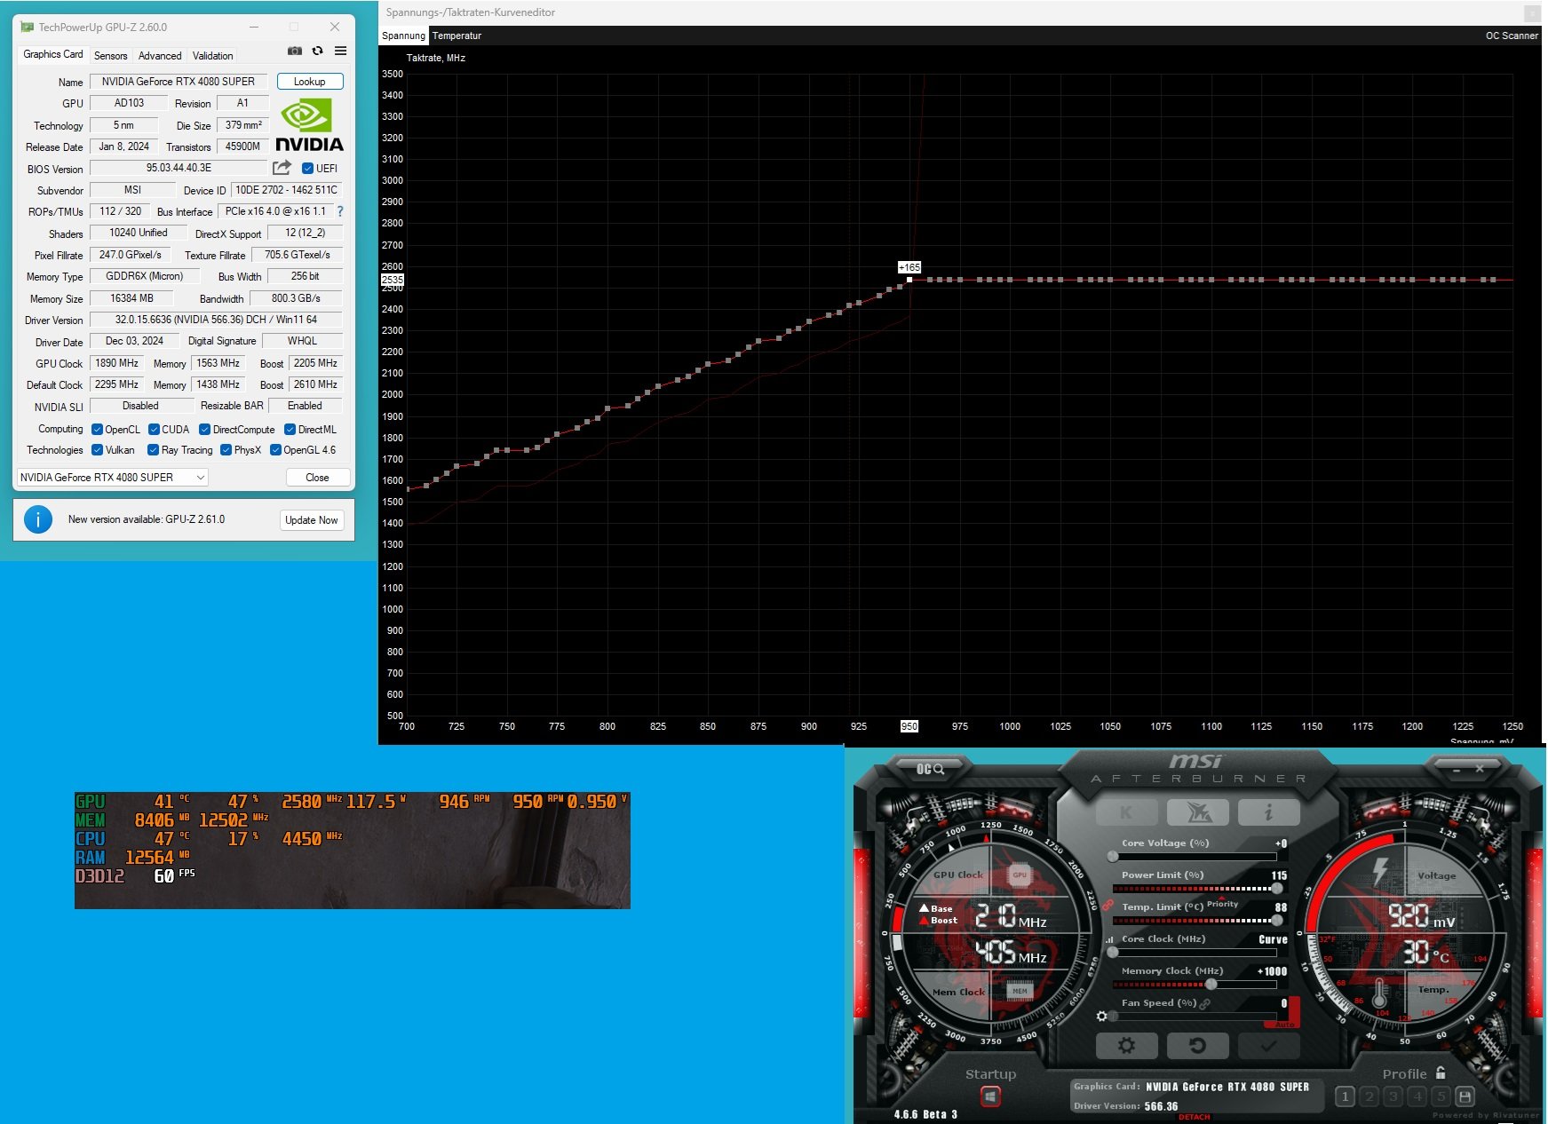This screenshot has height=1124, width=1548.
Task: Click the Afterburner jet fighter skin button
Action: [1197, 811]
